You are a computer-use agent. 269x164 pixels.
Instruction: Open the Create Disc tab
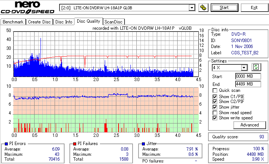click(x=39, y=22)
